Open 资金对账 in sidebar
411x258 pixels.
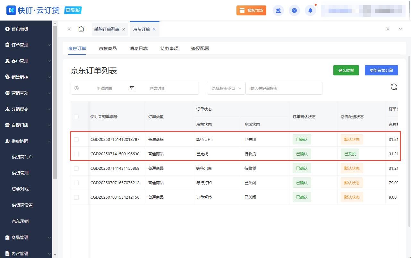(x=20, y=189)
